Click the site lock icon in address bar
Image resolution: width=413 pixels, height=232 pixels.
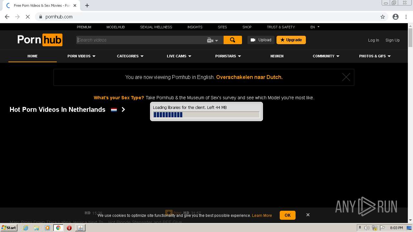41,17
